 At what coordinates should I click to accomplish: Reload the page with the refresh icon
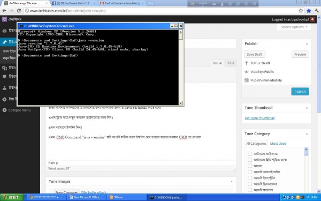tap(19, 11)
